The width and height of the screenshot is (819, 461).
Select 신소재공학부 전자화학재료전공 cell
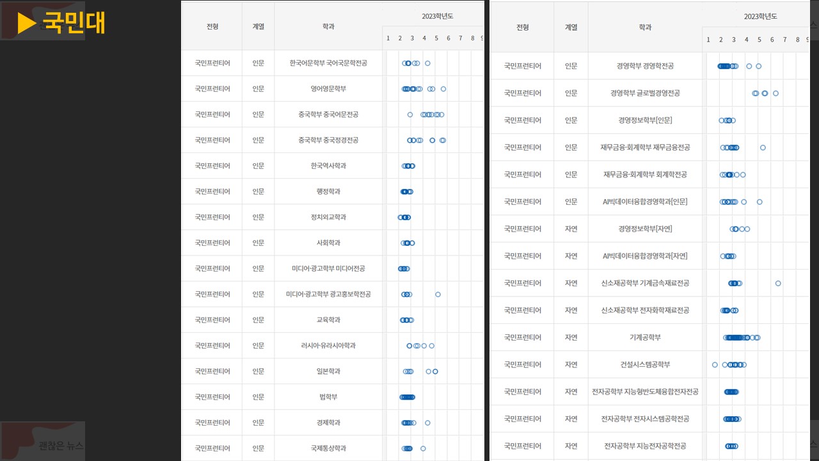pos(645,310)
